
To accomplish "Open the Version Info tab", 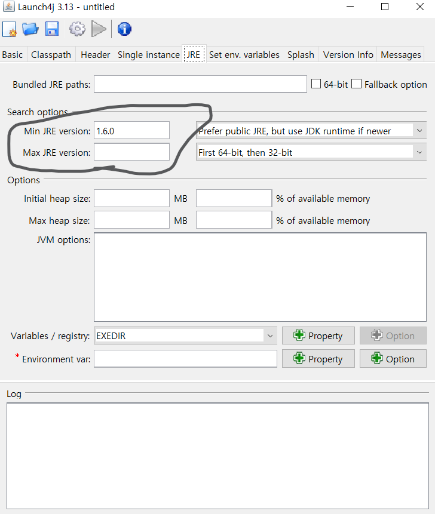I will [x=348, y=55].
